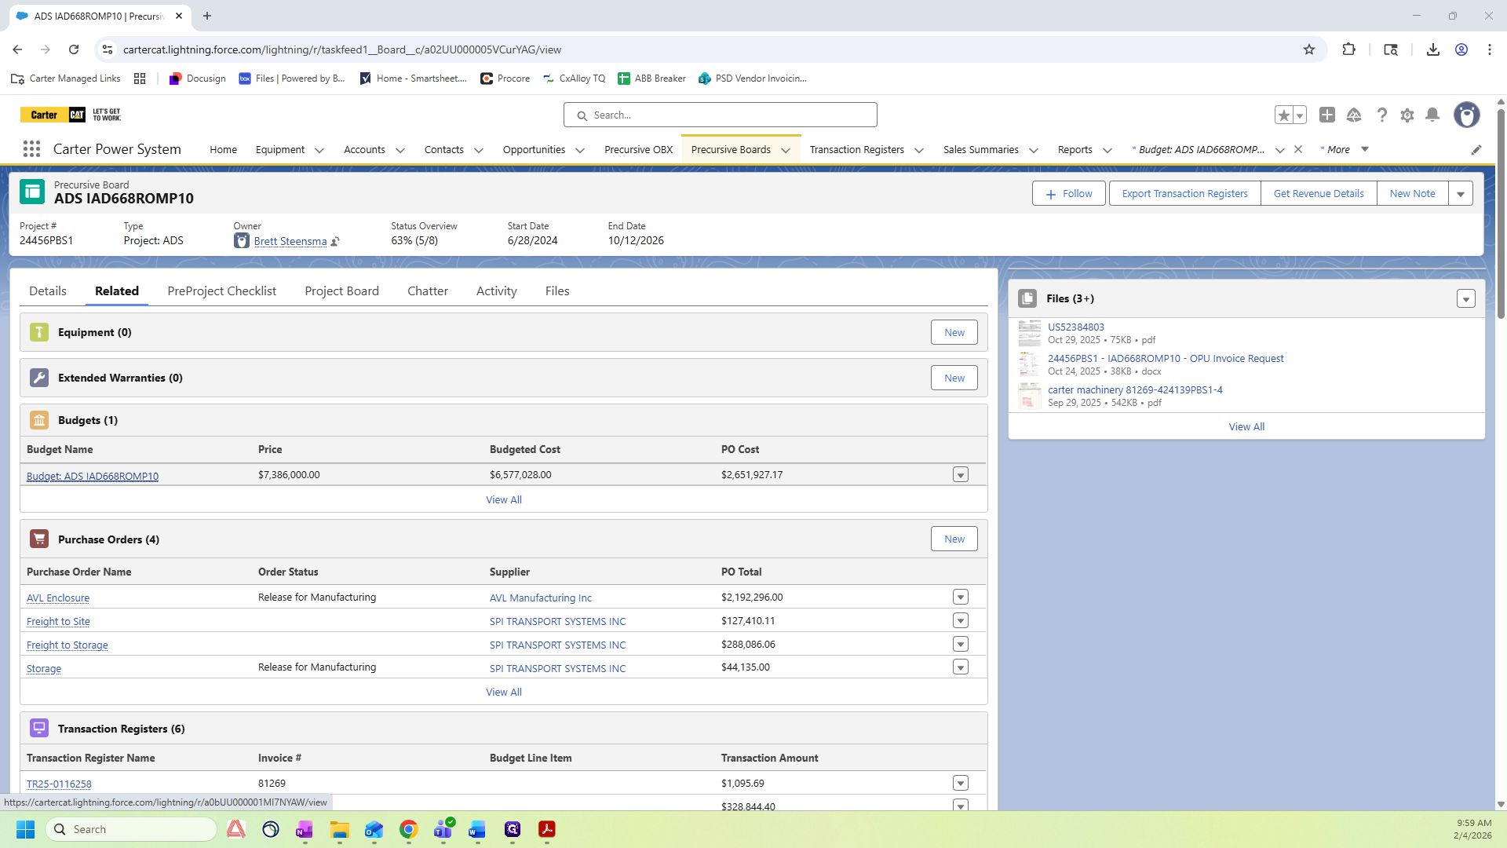
Task: Open the Files panel dropdown menu
Action: point(1465,299)
